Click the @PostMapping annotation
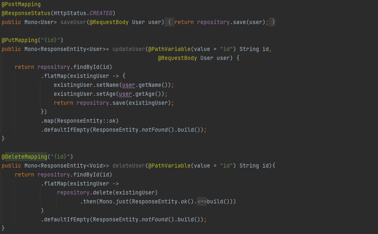 [21, 4]
